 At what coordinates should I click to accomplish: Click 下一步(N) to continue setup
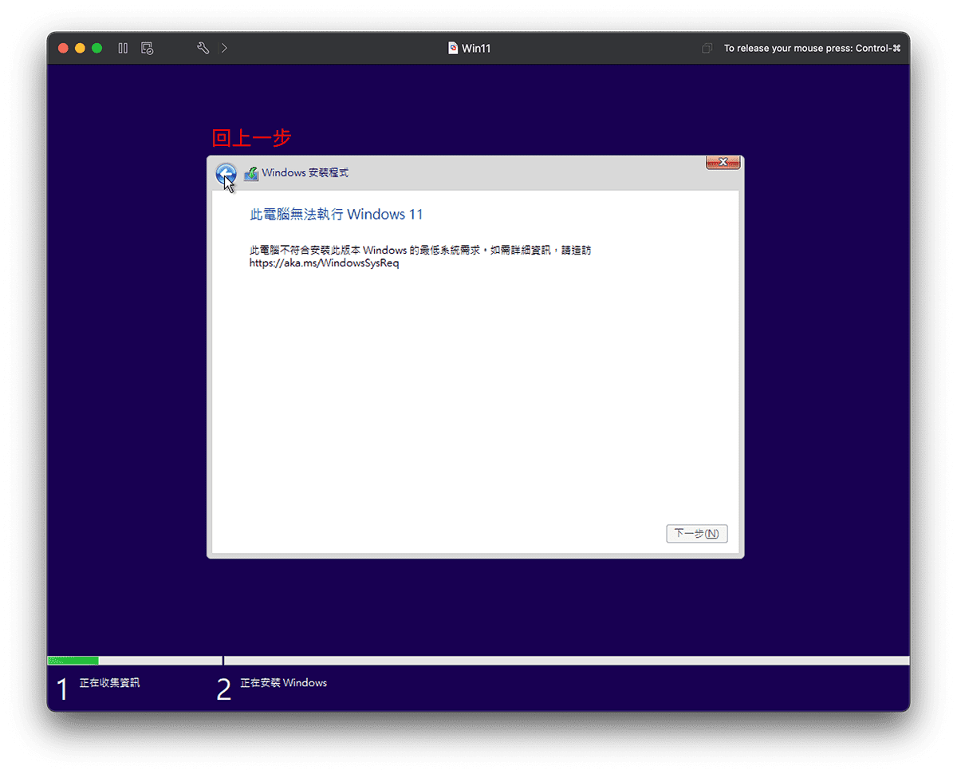point(696,533)
